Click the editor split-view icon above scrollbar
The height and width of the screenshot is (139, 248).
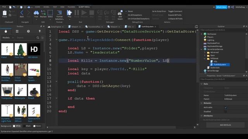pos(196,27)
